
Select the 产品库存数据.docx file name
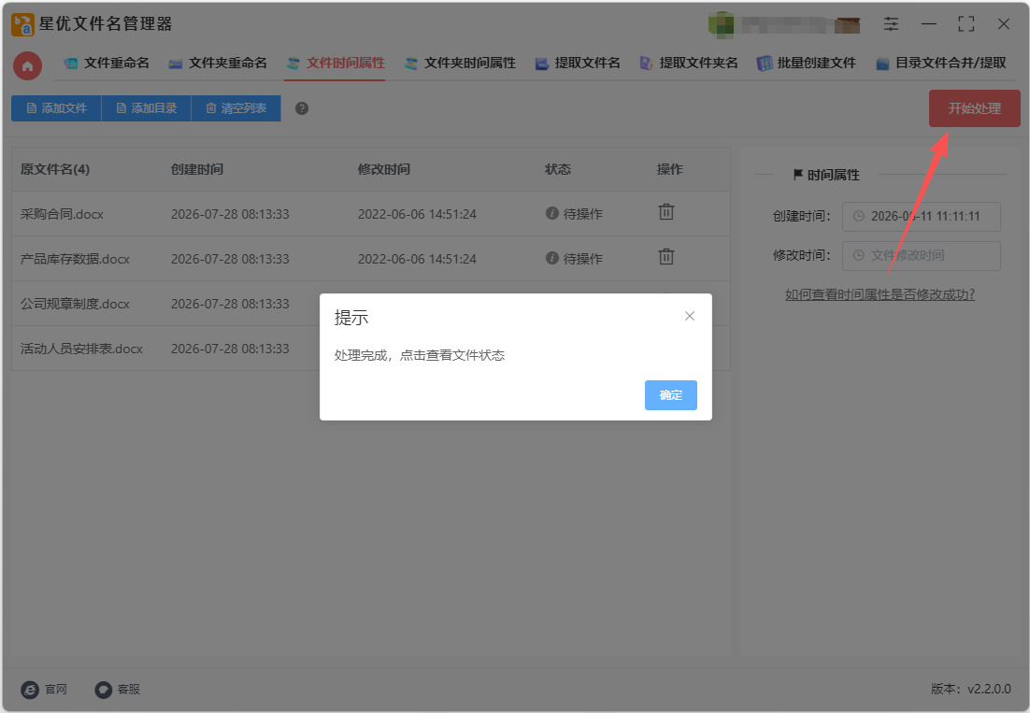pos(75,259)
